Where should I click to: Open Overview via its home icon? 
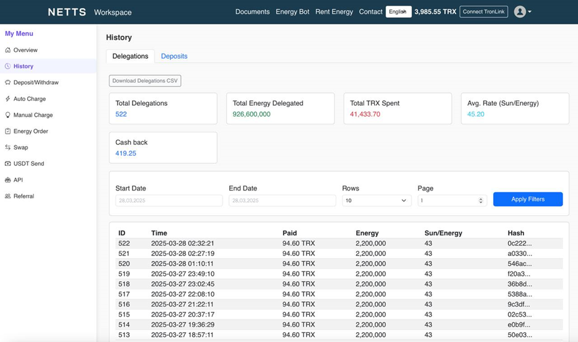pyautogui.click(x=7, y=50)
